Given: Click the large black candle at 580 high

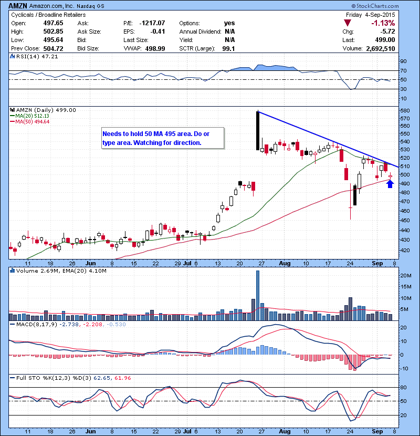Looking at the screenshot, I should [x=258, y=131].
